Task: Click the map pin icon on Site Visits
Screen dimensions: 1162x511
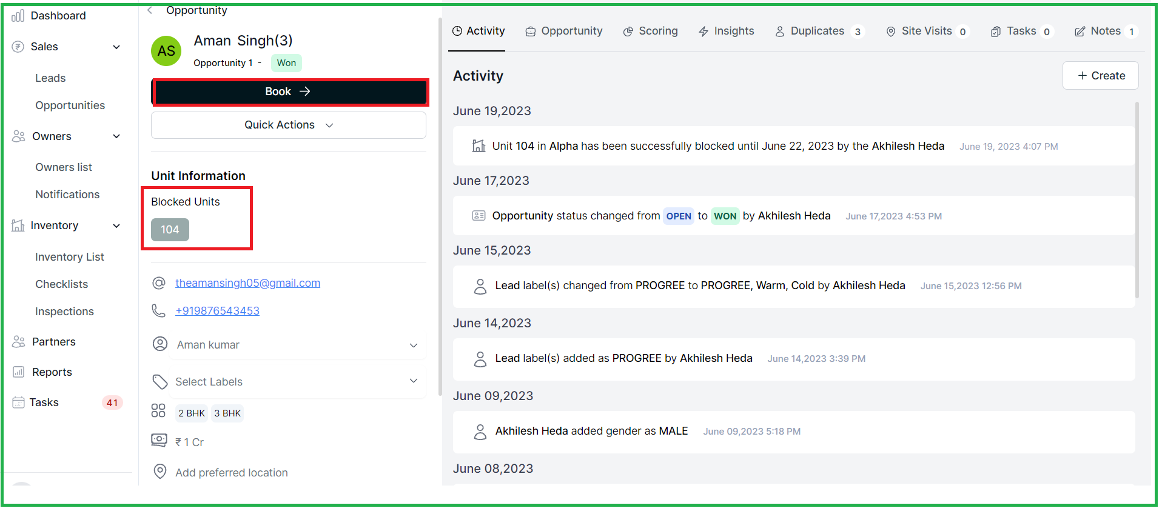Action: coord(891,32)
